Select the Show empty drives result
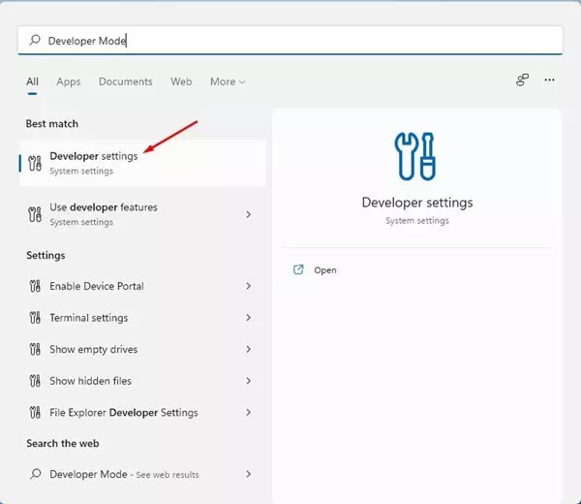 [x=142, y=349]
